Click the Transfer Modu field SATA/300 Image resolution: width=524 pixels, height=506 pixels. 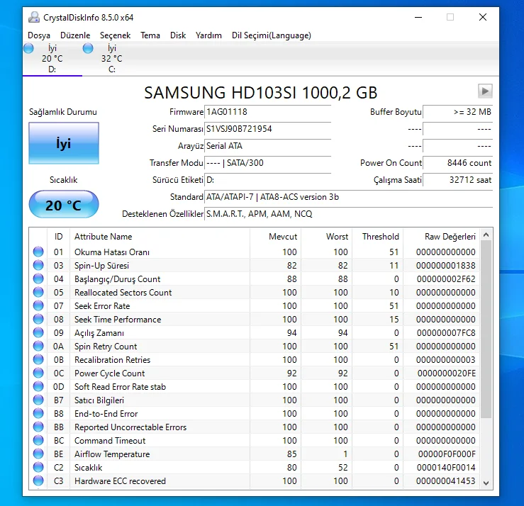268,163
